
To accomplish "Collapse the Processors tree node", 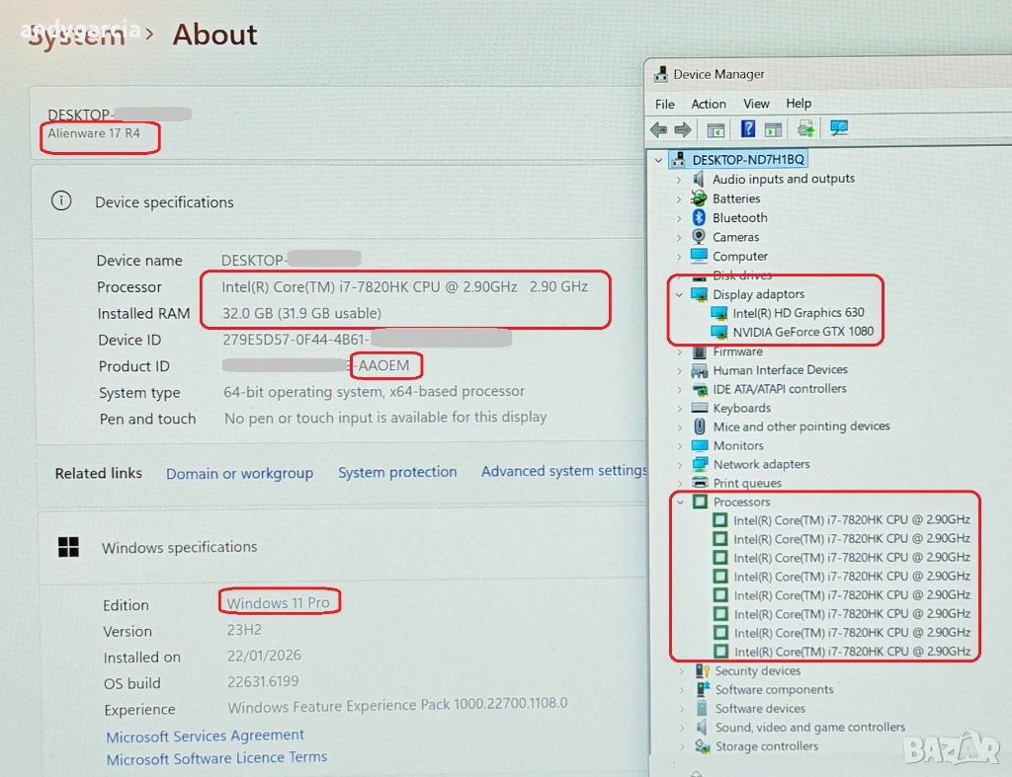I will tap(679, 503).
